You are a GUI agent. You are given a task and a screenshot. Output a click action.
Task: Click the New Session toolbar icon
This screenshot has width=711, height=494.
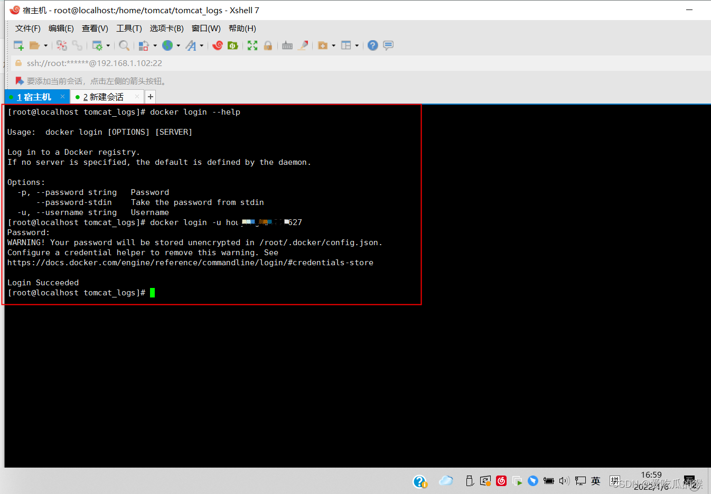18,45
